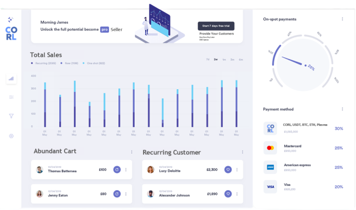Click the first bar in Total Sales chart
This screenshot has width=356, height=210.
(45, 104)
